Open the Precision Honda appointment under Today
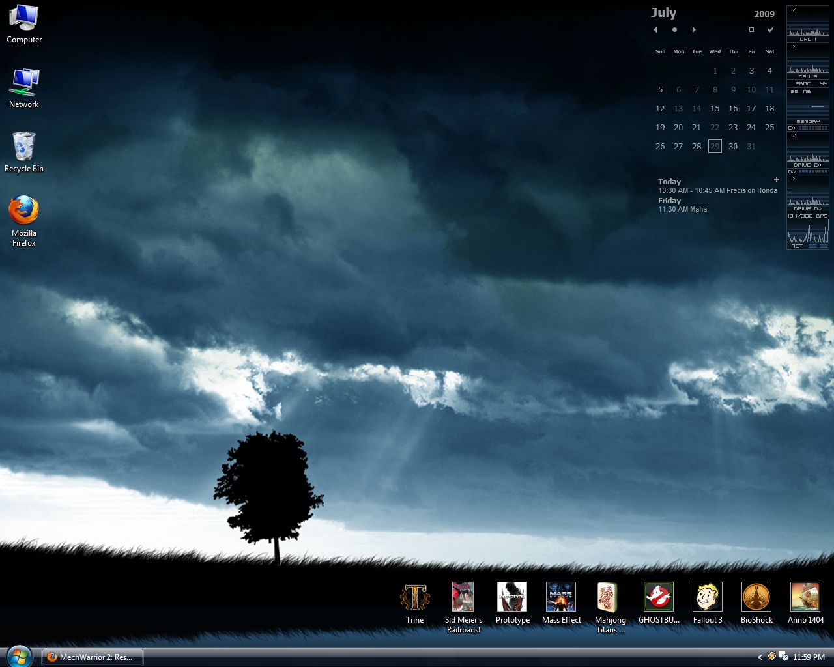 (x=717, y=190)
